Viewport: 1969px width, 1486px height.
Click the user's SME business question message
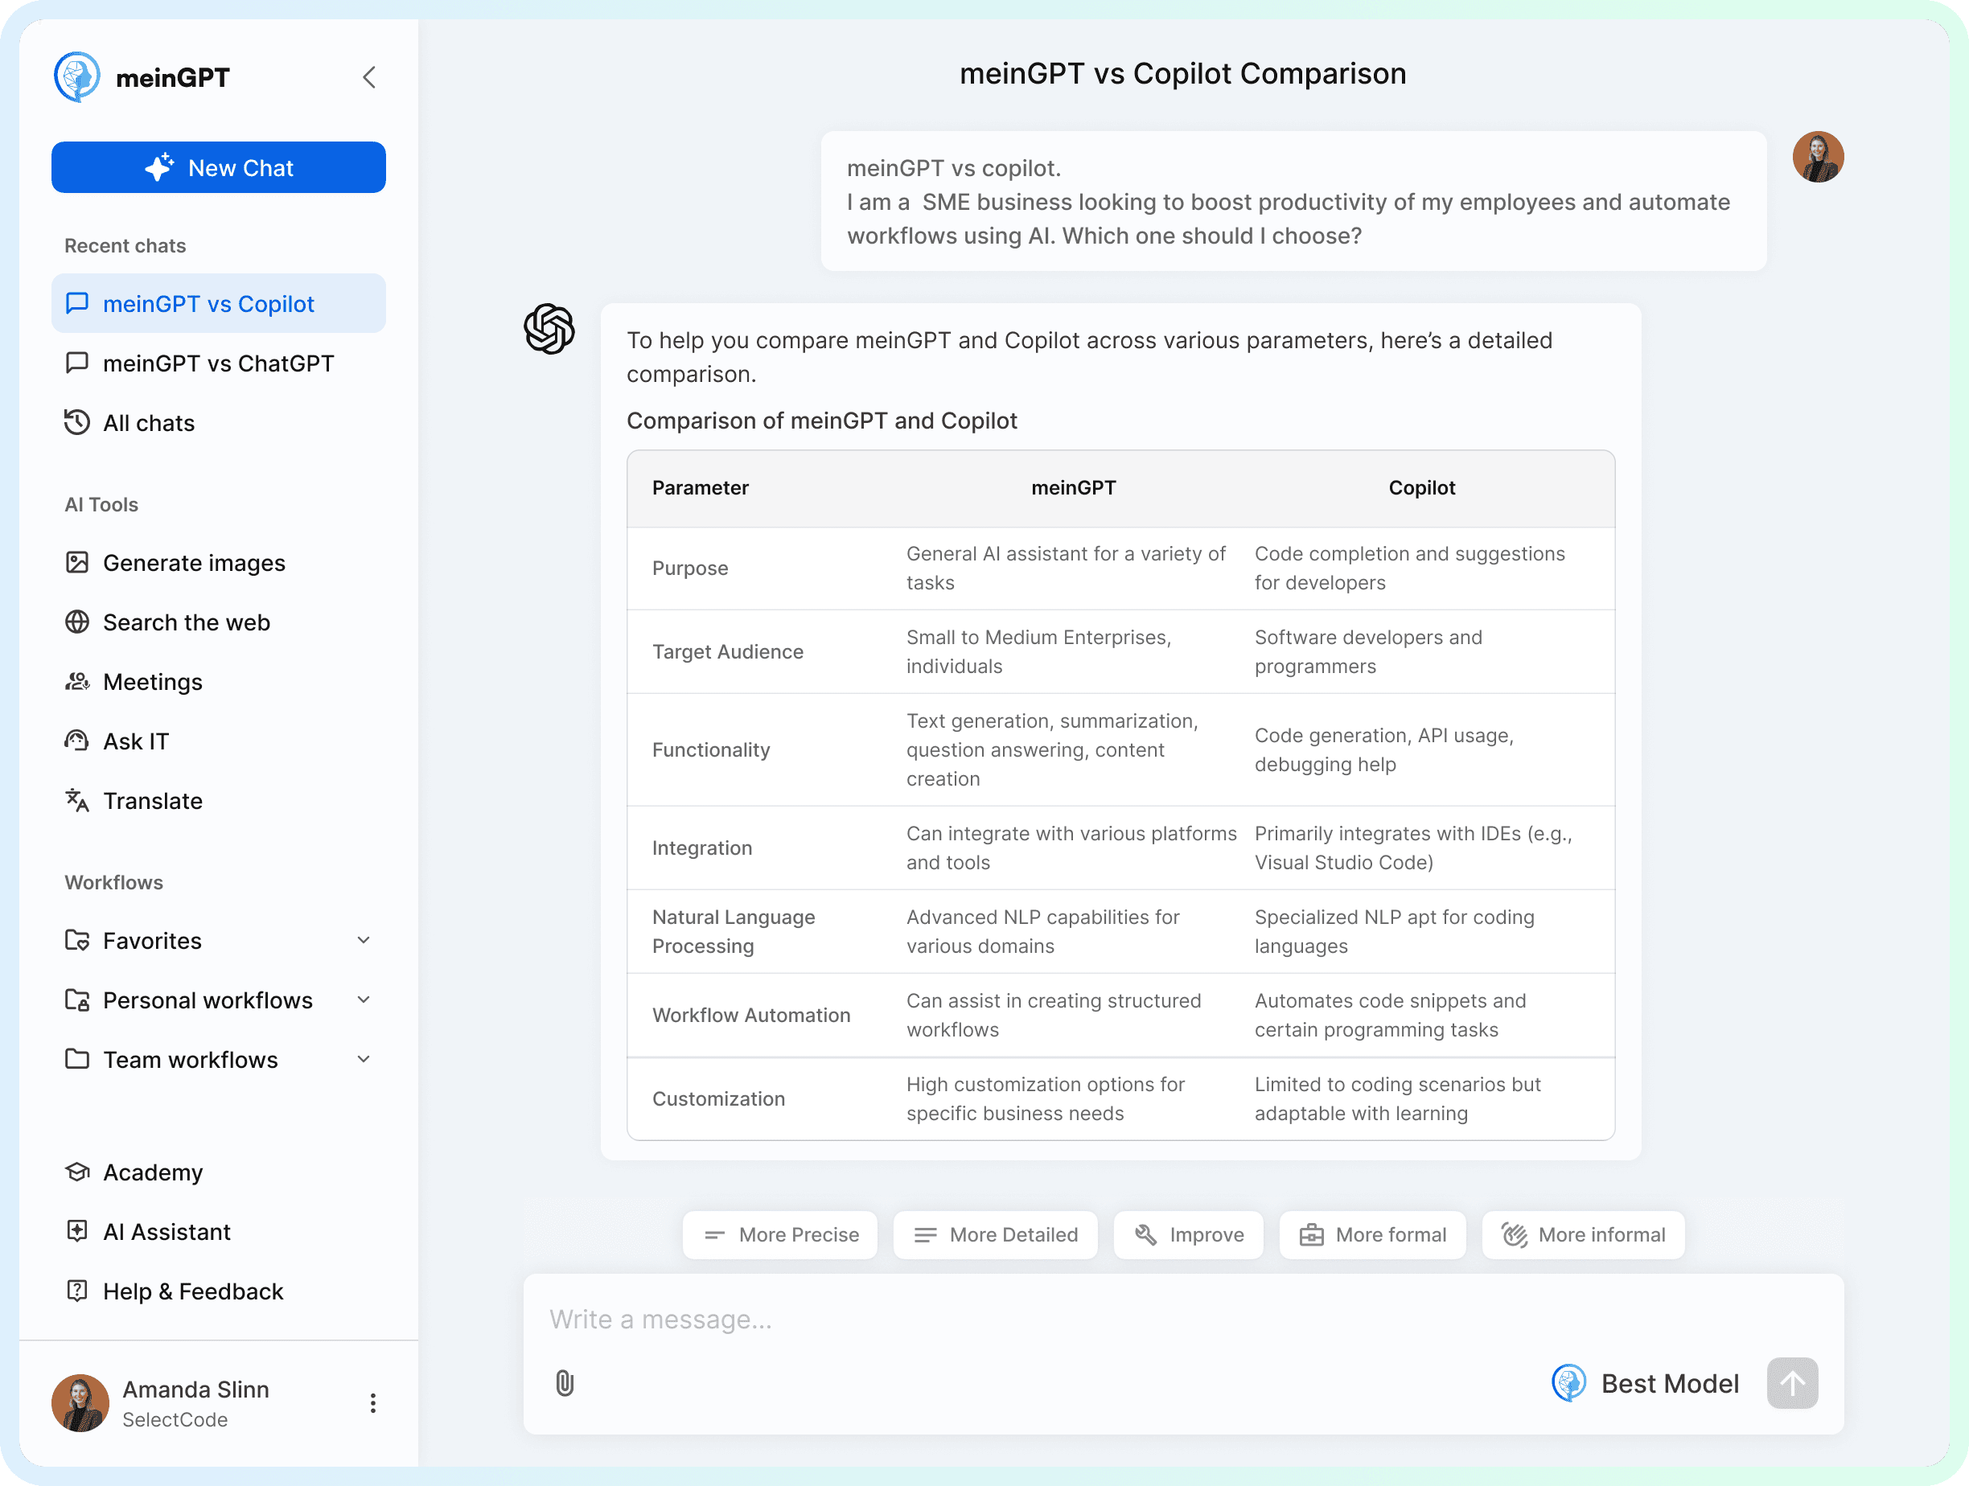(1293, 202)
